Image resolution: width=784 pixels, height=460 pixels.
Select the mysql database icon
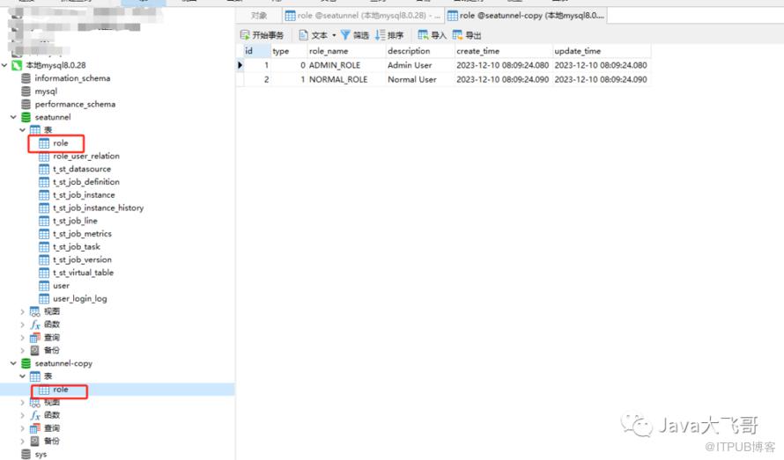pyautogui.click(x=26, y=91)
